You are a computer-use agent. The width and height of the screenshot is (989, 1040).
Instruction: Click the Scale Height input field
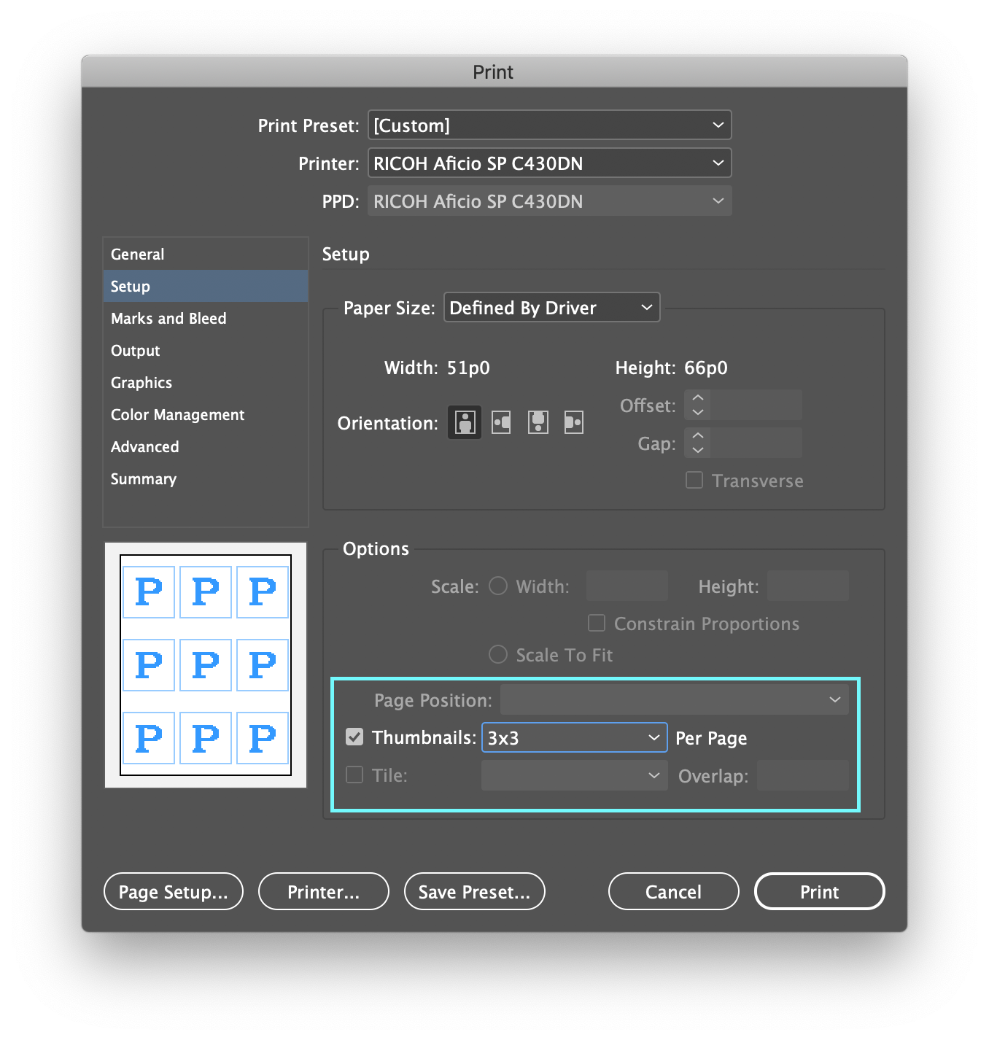click(808, 586)
